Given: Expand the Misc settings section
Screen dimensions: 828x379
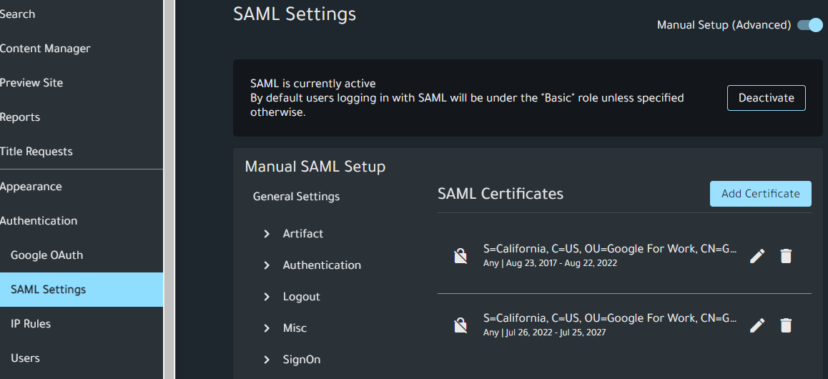Looking at the screenshot, I should (x=267, y=328).
